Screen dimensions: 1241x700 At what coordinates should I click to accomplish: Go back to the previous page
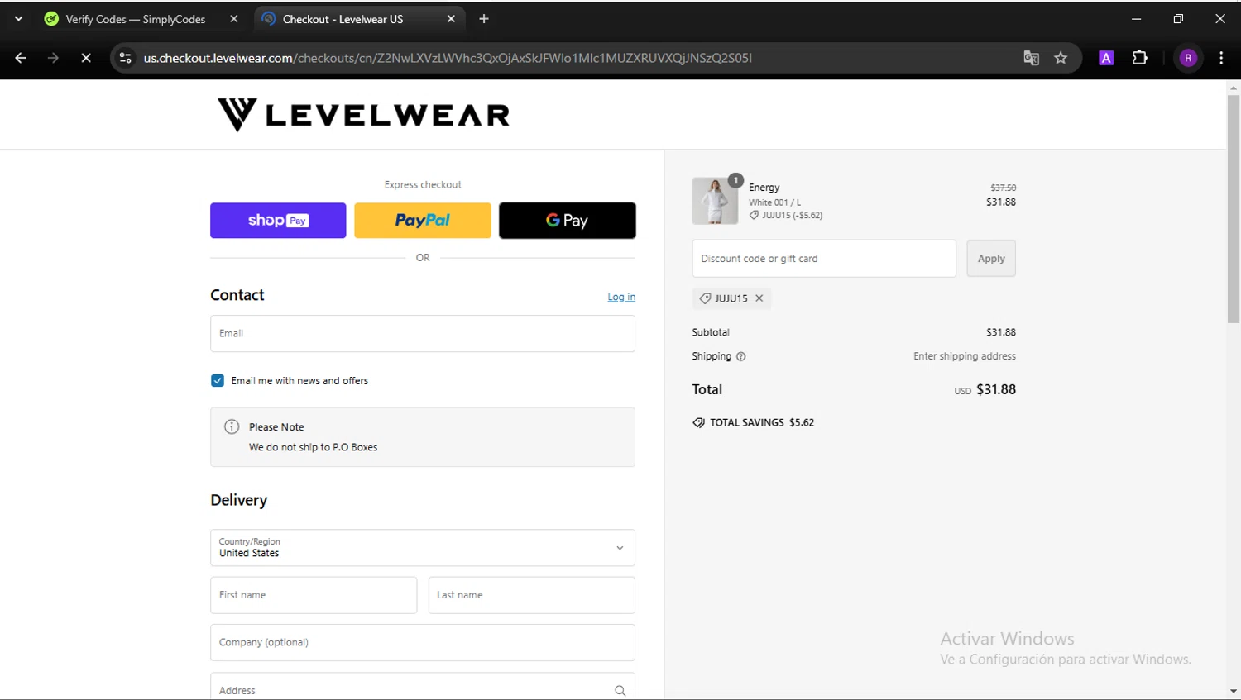coord(21,58)
